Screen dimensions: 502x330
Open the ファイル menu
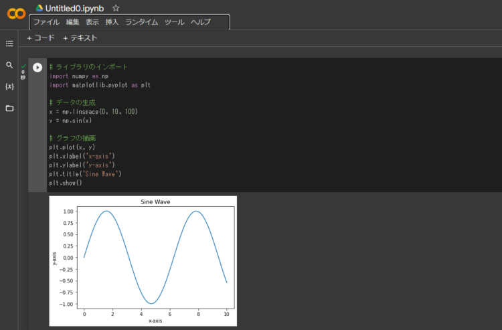(47, 22)
